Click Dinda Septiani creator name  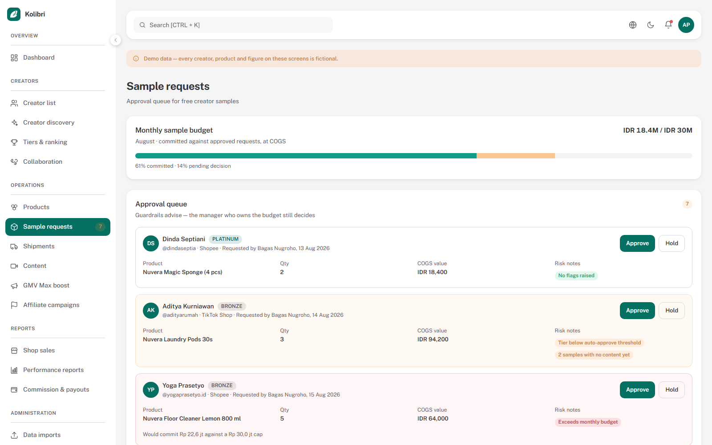(x=184, y=239)
